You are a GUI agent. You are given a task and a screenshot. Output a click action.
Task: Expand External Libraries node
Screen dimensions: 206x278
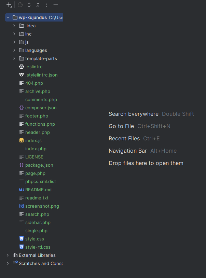(x=8, y=255)
